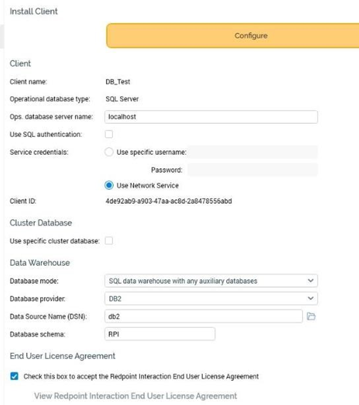Enable Use SQL authentication checkbox

tap(109, 134)
